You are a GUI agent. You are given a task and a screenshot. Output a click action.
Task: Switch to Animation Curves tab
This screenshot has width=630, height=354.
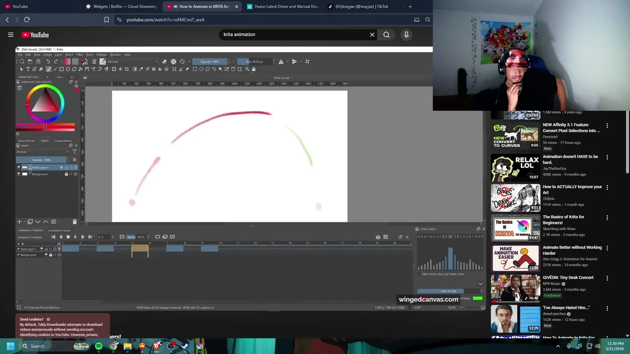click(60, 231)
